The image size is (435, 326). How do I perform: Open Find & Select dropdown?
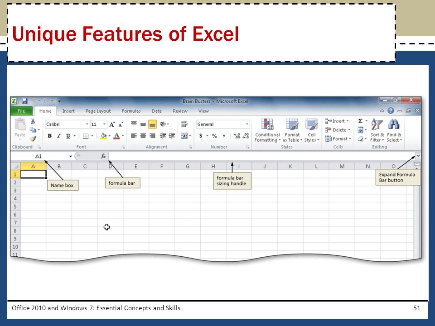(x=394, y=130)
